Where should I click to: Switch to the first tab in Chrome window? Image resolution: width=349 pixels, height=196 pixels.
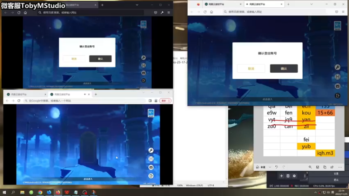pos(26,95)
